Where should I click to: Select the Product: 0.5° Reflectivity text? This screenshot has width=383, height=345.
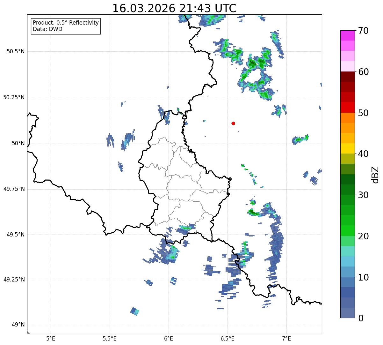click(66, 23)
